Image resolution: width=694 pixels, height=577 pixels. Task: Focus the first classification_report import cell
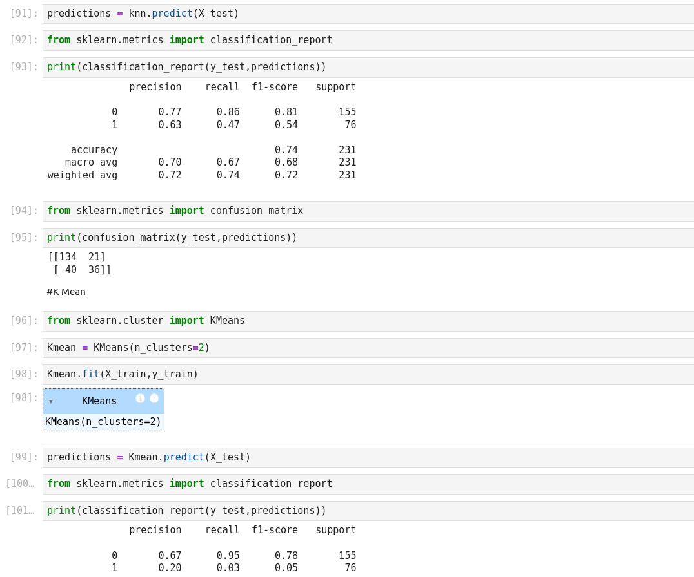coord(368,40)
